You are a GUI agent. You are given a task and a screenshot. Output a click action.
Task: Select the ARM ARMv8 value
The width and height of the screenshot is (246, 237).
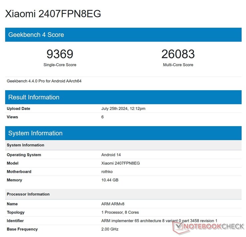point(113,204)
